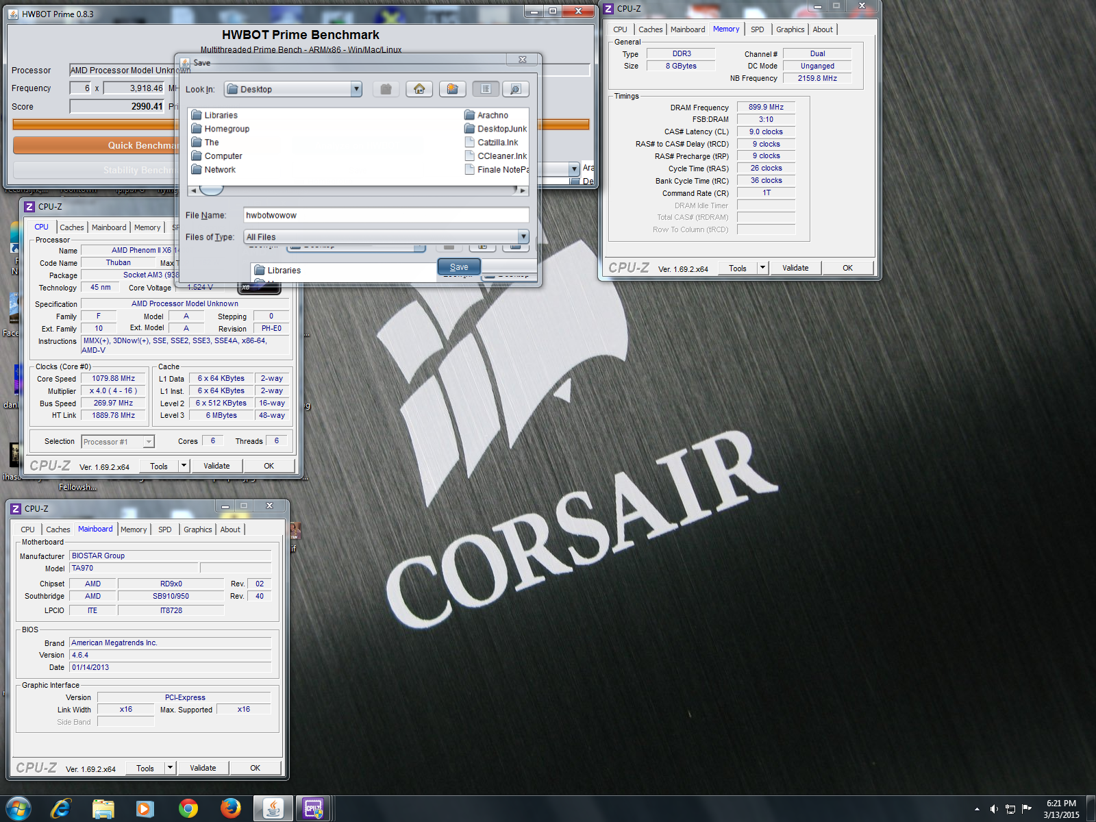The height and width of the screenshot is (822, 1096).
Task: Open the About tab in memory CPU-Z window
Action: coord(823,29)
